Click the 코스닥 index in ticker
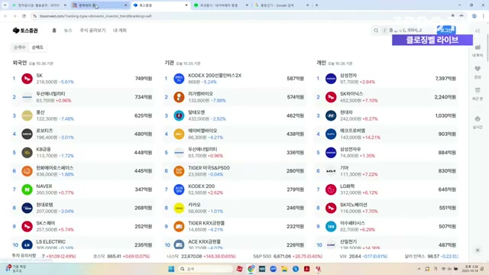 [x=121, y=257]
